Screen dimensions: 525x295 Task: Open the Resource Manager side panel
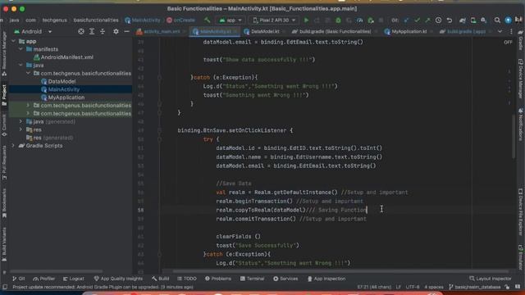click(4, 53)
